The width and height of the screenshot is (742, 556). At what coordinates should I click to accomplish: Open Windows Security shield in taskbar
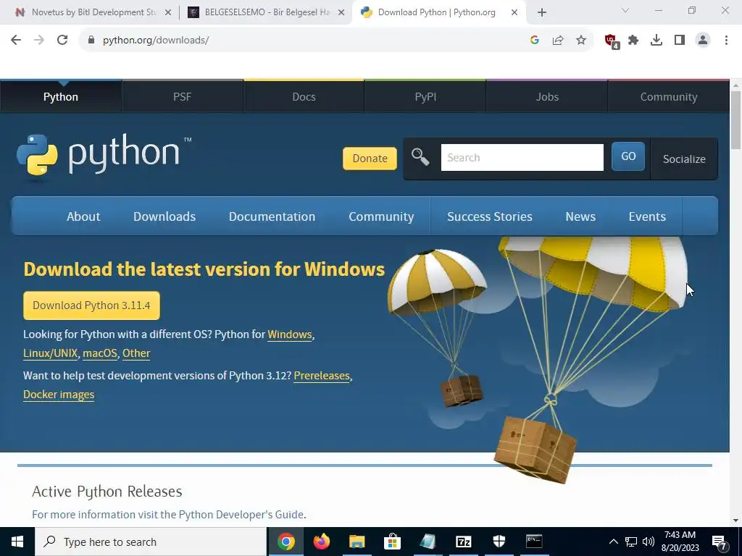point(499,542)
